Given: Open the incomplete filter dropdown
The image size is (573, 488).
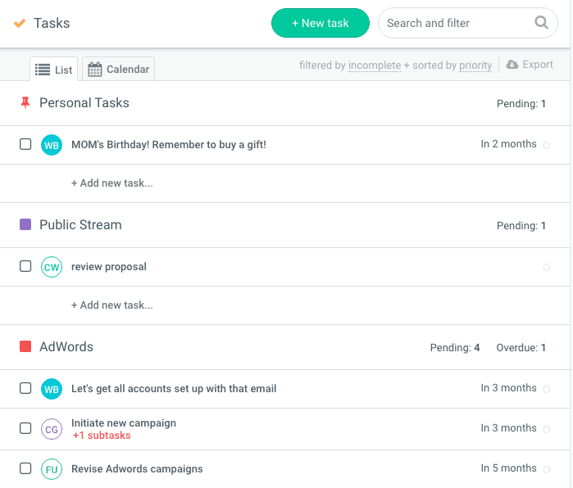Looking at the screenshot, I should click(x=374, y=66).
